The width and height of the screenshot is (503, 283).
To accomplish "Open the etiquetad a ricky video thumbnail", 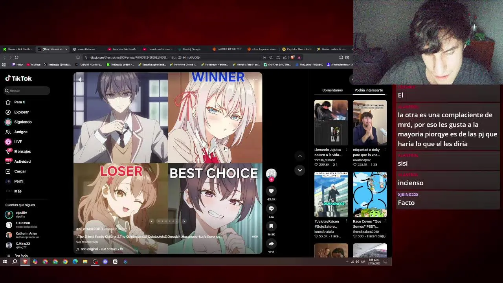I will pos(370,123).
